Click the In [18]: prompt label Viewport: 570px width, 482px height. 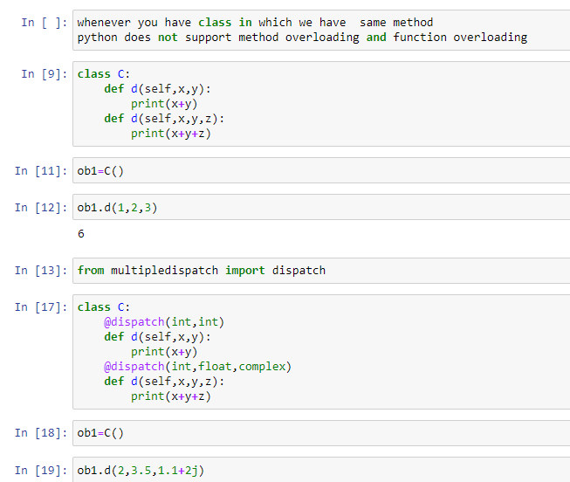tap(41, 433)
